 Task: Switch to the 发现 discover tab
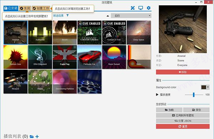25,8
